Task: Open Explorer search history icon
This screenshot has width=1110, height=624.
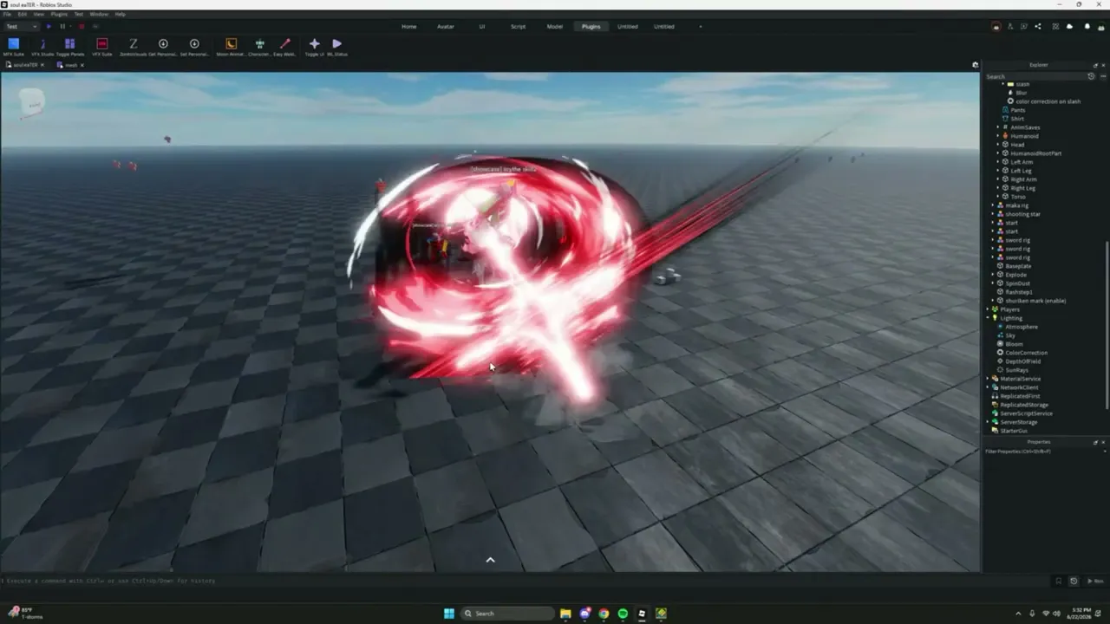Action: (x=1091, y=76)
